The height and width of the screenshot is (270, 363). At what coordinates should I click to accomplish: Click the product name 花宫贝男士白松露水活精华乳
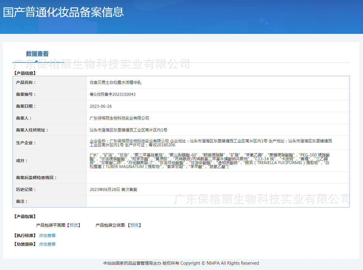(x=115, y=82)
